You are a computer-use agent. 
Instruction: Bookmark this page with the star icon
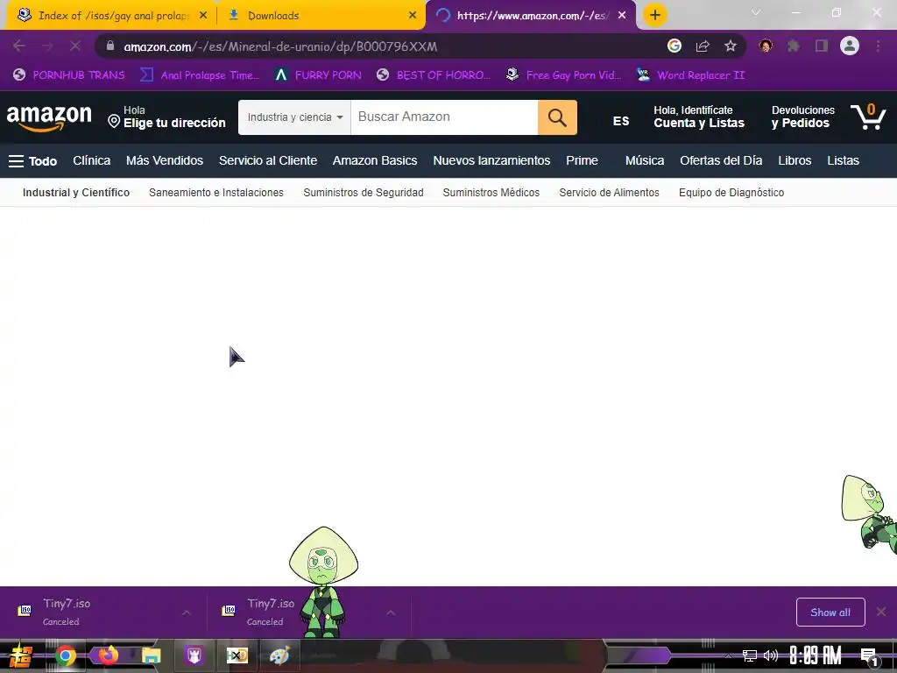(x=731, y=46)
